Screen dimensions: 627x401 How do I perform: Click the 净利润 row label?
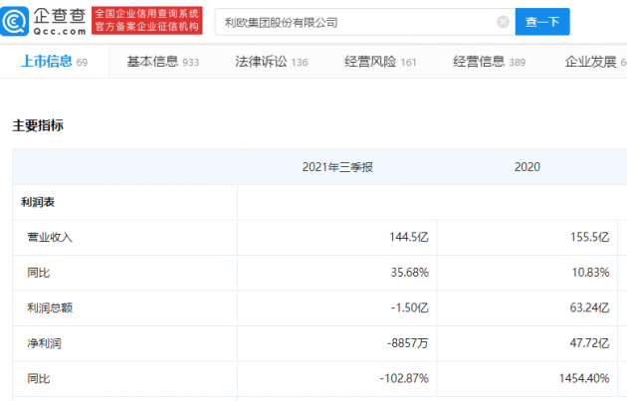point(45,343)
